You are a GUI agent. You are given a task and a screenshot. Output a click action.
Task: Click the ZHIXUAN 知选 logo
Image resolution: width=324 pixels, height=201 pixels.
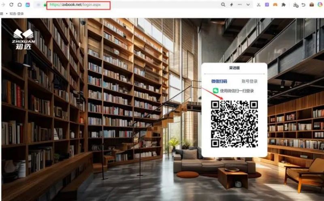tap(24, 39)
